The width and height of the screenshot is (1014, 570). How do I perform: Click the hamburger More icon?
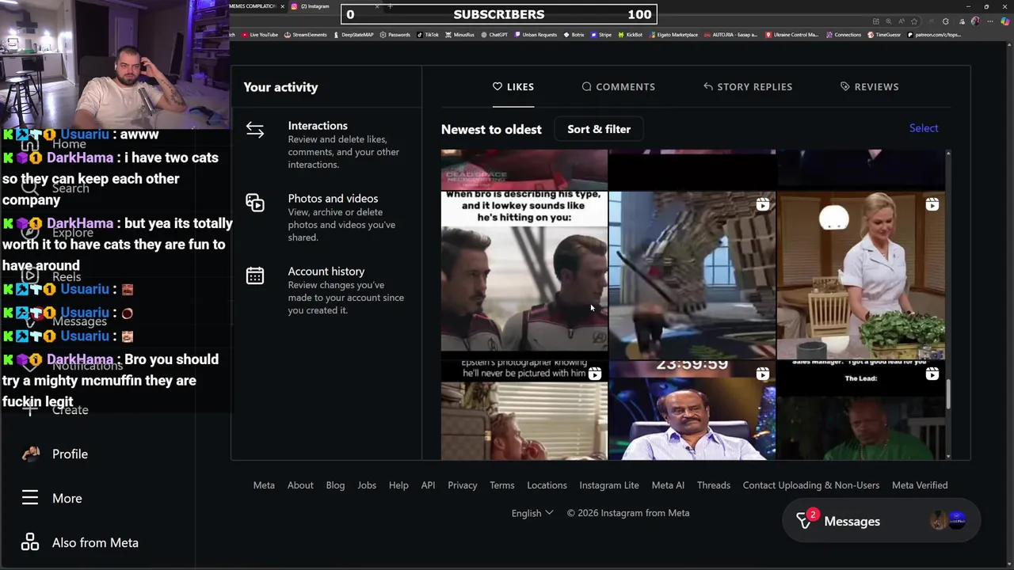[x=30, y=498]
